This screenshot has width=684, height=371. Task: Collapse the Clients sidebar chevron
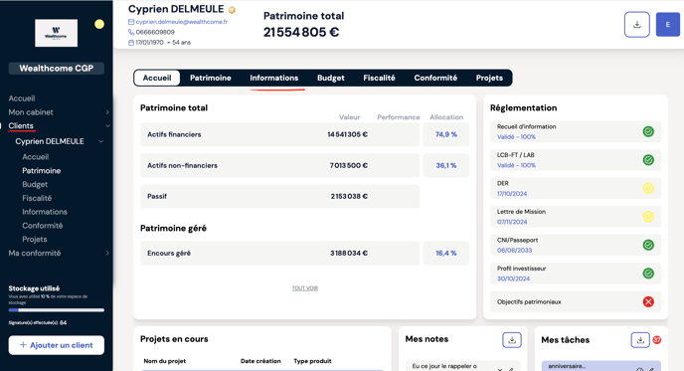tap(107, 126)
